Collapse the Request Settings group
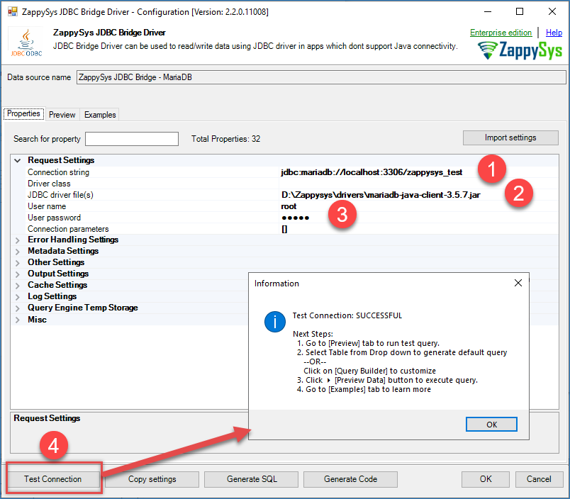 point(17,161)
